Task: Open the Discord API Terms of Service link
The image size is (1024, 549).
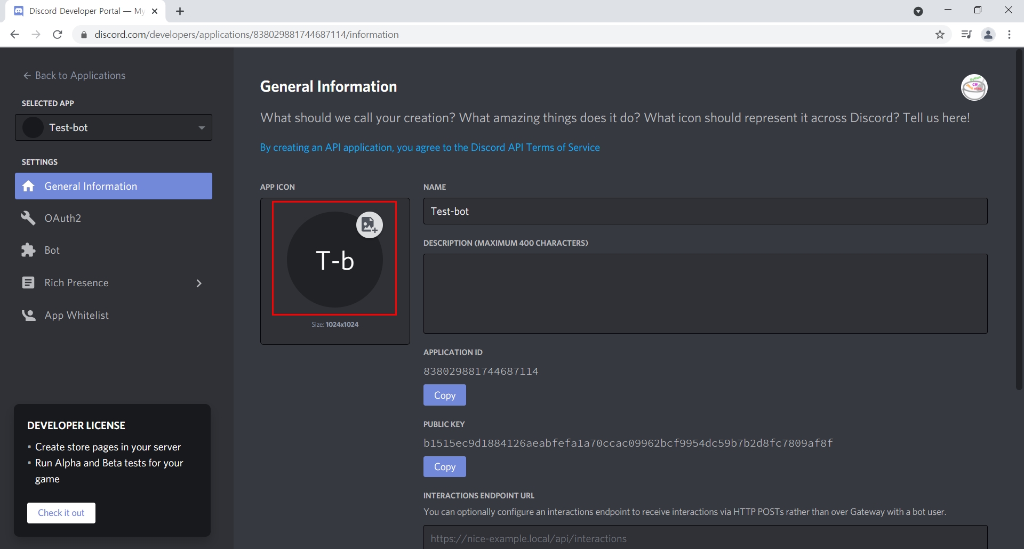Action: coord(430,148)
